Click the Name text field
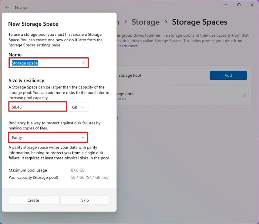Screen dimensions: 259x224 pos(45,63)
